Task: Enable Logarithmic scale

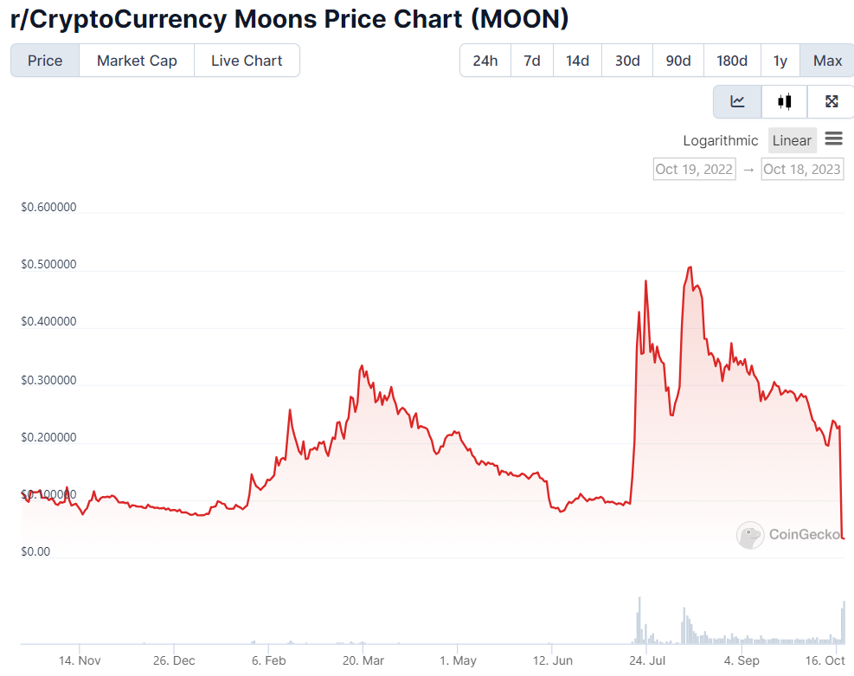Action: [x=720, y=140]
